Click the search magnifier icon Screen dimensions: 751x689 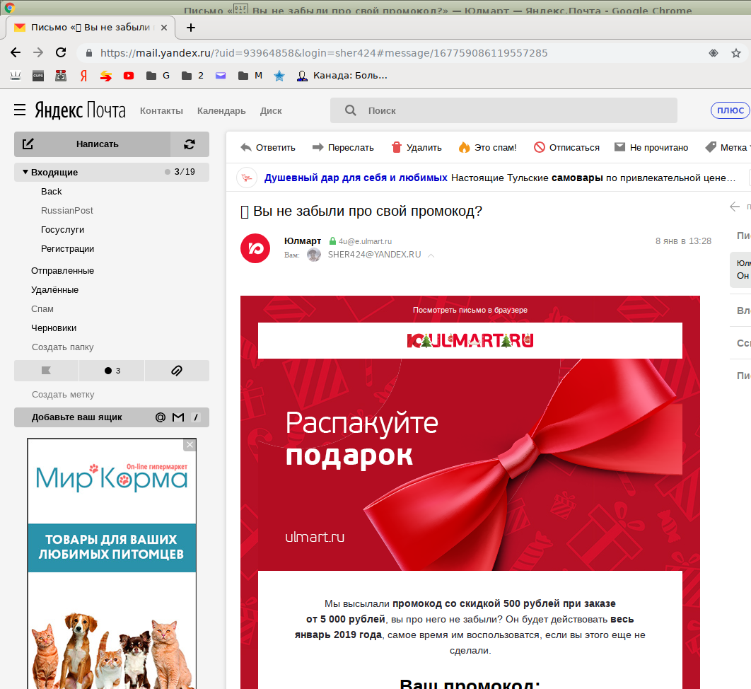[x=351, y=110]
